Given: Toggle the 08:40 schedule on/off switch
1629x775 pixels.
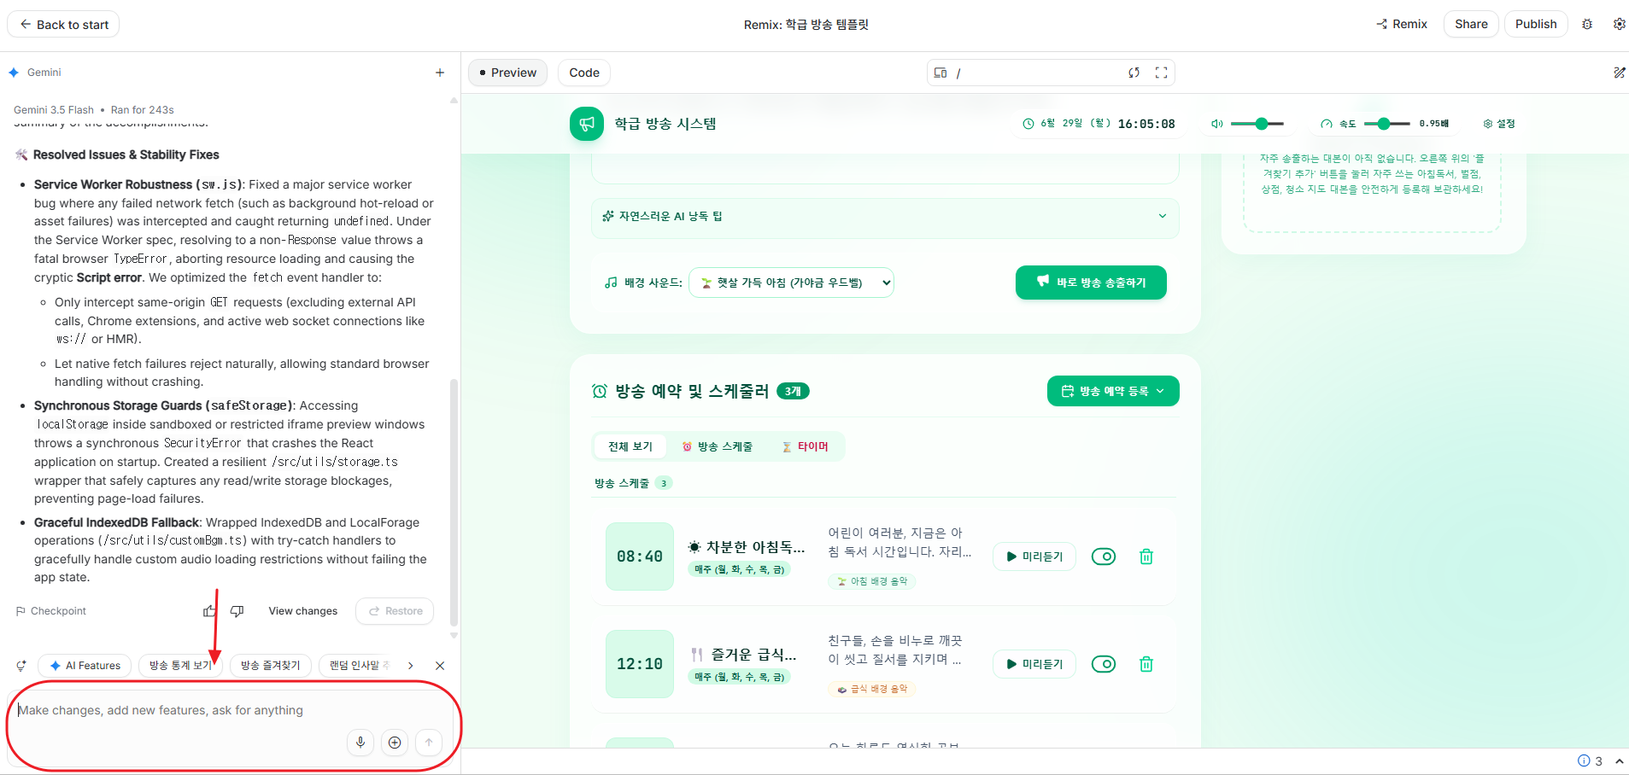Looking at the screenshot, I should click(1104, 556).
